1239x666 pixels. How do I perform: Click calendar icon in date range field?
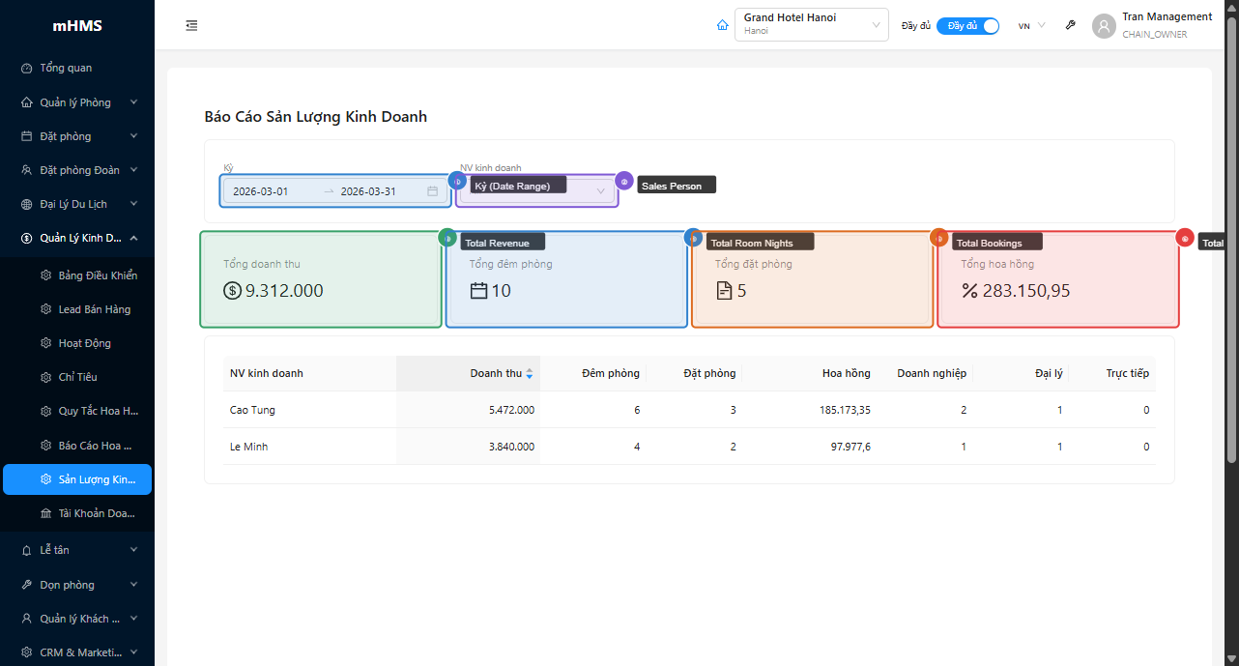(432, 191)
